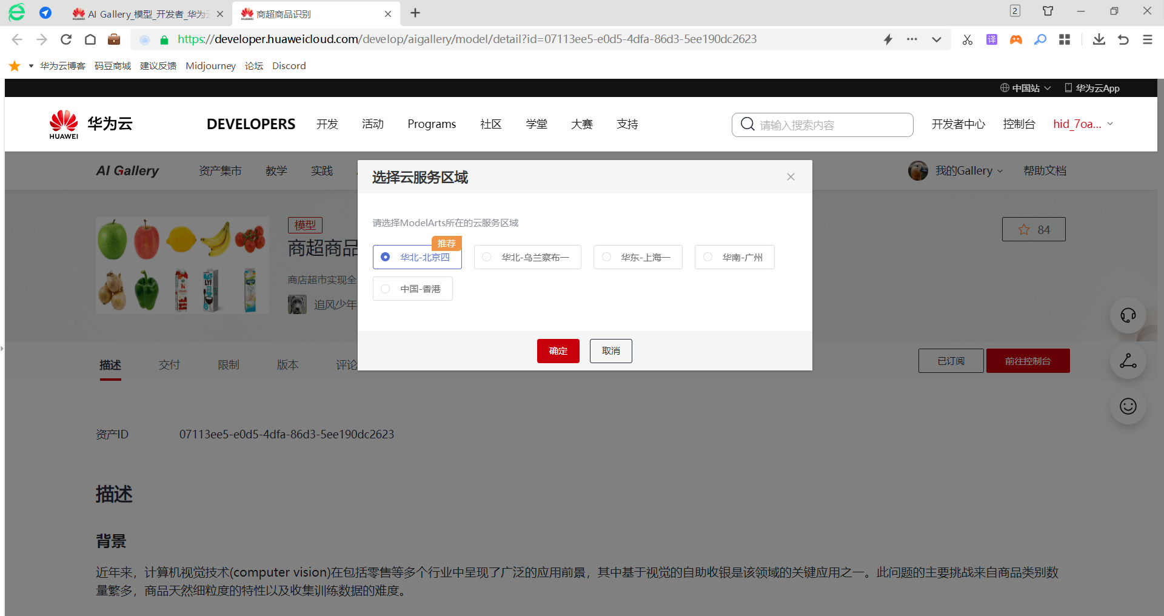The width and height of the screenshot is (1164, 616).
Task: Open the 活动 navigation menu
Action: pyautogui.click(x=373, y=124)
